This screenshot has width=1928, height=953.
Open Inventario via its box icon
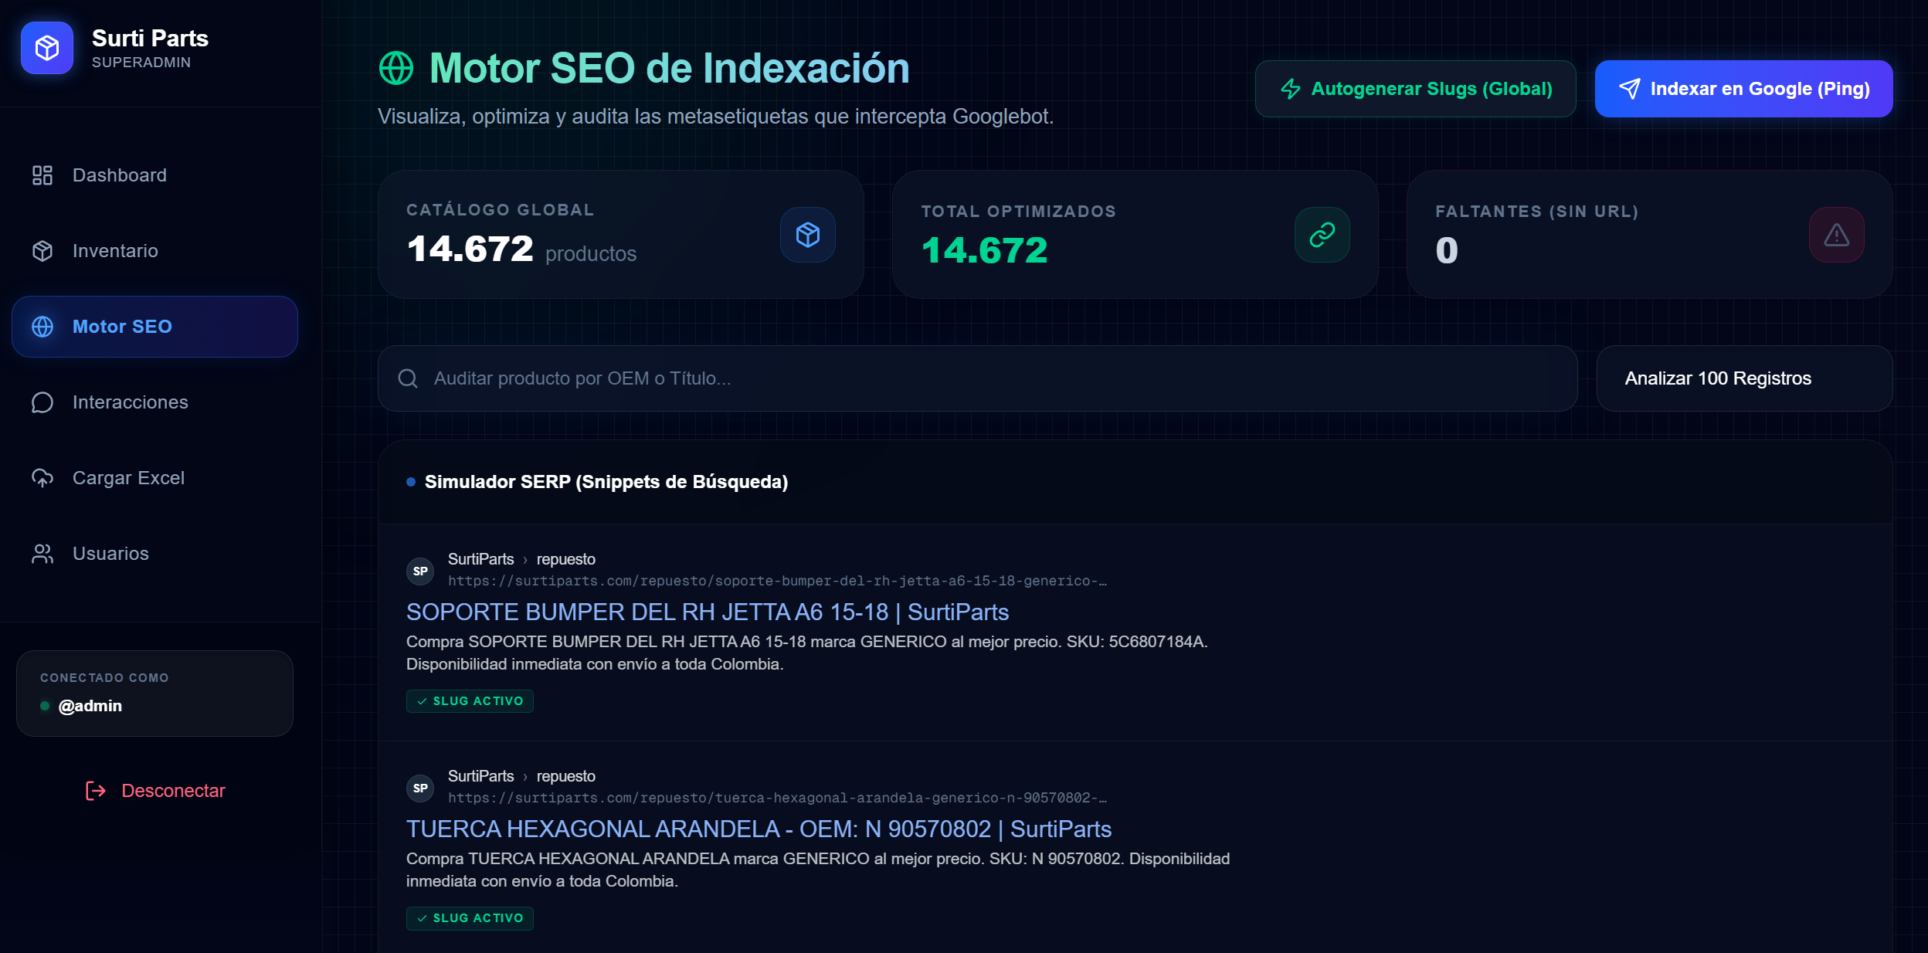[x=43, y=250]
